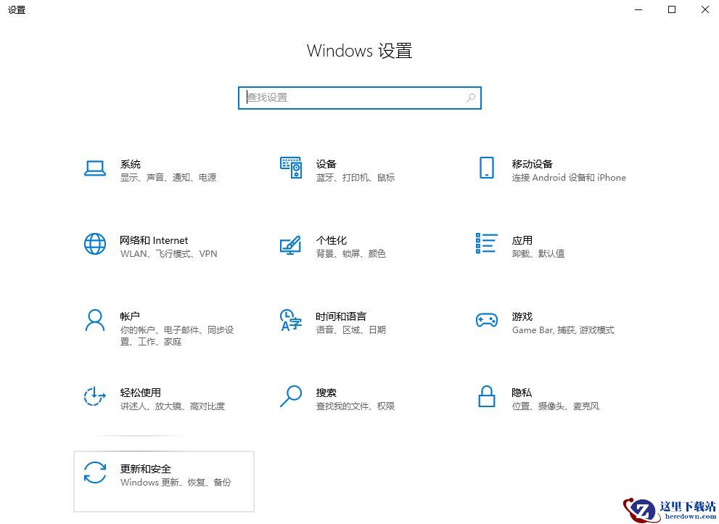The image size is (719, 524).
Task: Select the 帐户 title label
Action: tap(130, 316)
